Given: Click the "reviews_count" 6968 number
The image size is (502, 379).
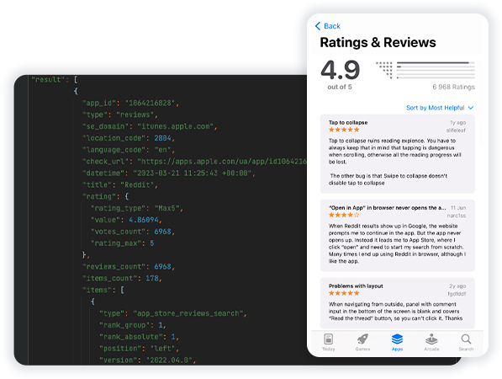Looking at the screenshot, I should [x=162, y=266].
